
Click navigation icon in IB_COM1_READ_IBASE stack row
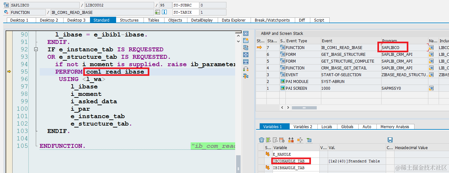[x=431, y=47]
